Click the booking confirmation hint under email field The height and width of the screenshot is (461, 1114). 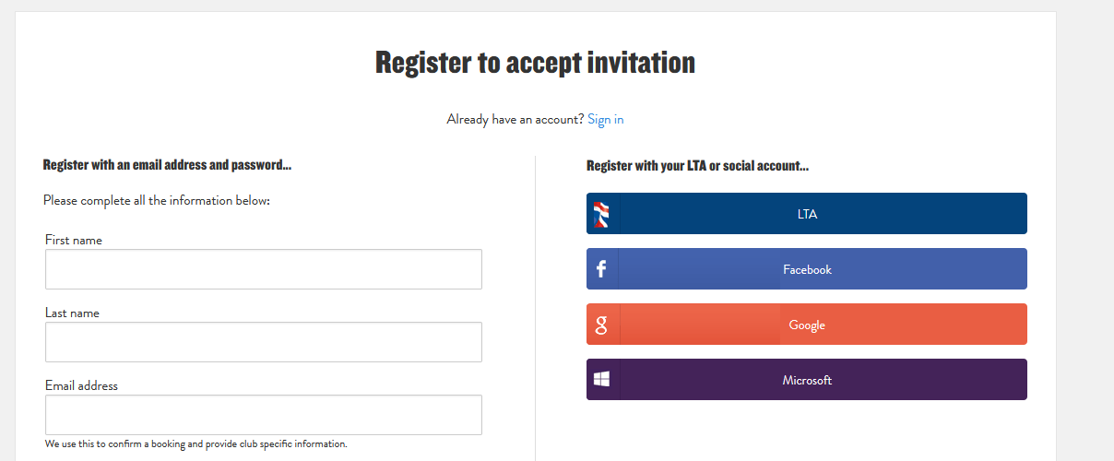pos(196,443)
